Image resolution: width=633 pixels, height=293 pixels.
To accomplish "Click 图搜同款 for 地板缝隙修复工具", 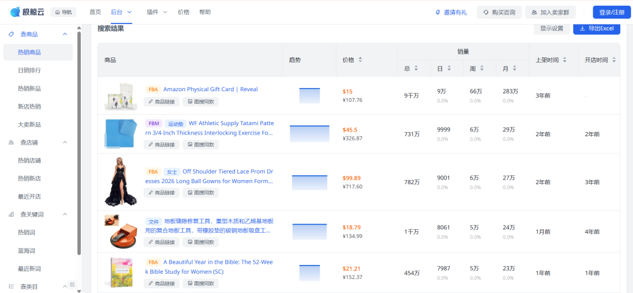I will coord(200,242).
